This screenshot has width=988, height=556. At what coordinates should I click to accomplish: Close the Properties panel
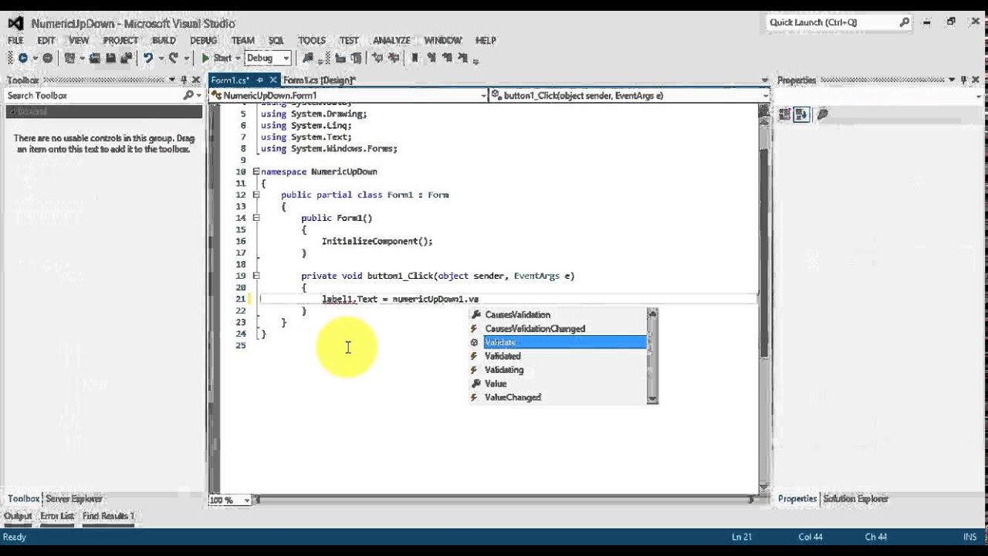976,80
